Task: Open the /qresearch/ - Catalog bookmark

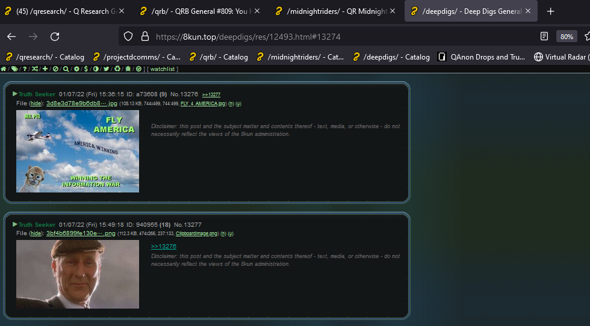Action: click(45, 57)
